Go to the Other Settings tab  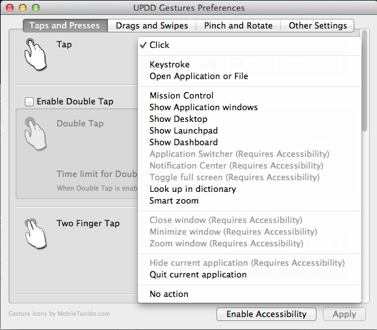[318, 25]
